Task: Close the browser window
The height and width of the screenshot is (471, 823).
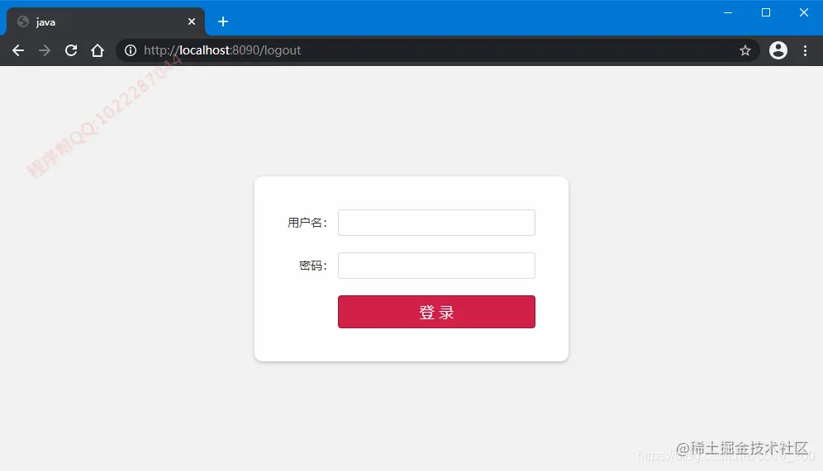Action: (803, 12)
